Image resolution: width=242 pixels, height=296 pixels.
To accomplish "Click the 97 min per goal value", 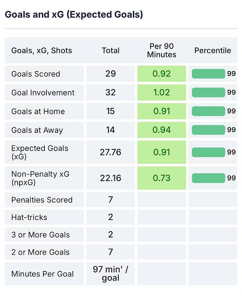I will pyautogui.click(x=111, y=274).
